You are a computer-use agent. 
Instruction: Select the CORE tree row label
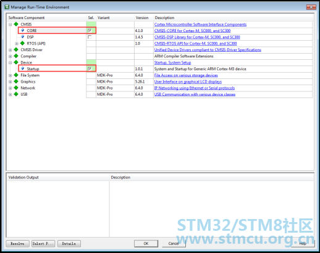[32, 31]
